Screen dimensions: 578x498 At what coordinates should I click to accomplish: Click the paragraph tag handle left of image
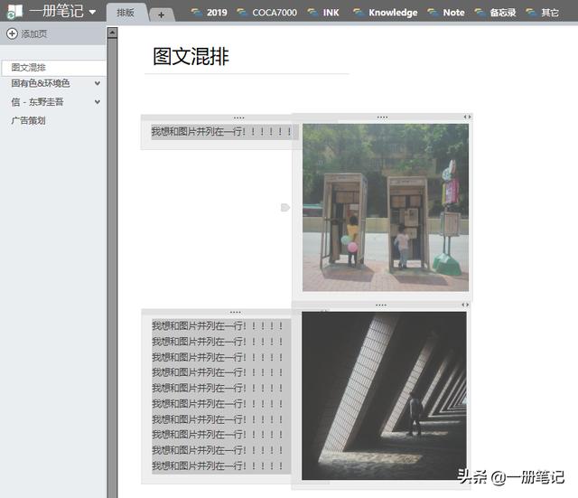tap(285, 208)
